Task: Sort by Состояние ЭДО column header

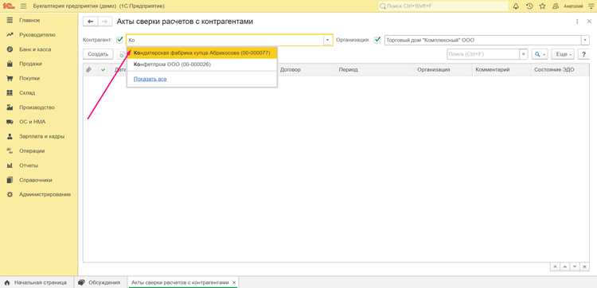Action: [x=554, y=70]
